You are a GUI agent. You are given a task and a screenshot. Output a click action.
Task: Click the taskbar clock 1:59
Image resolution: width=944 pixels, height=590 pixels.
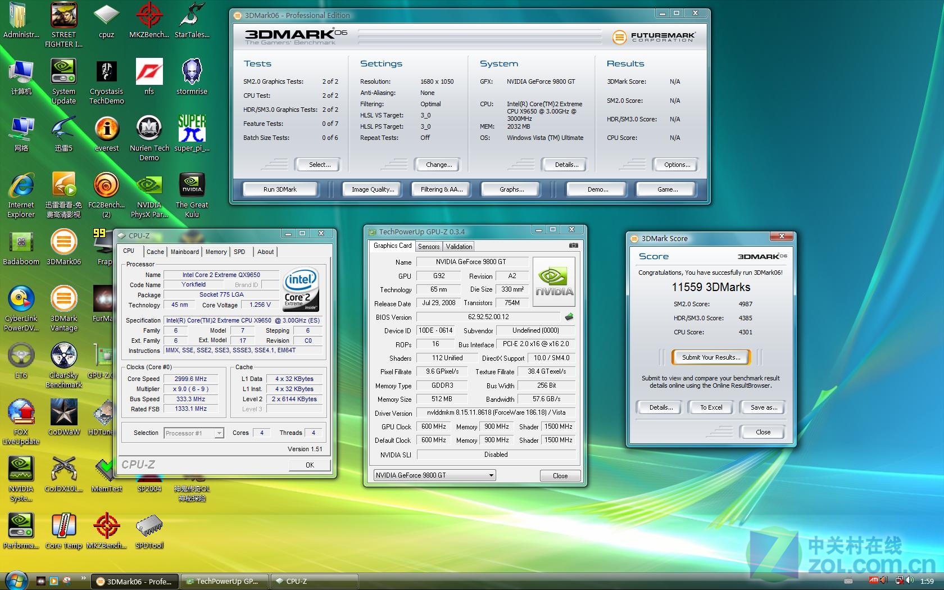(x=927, y=581)
